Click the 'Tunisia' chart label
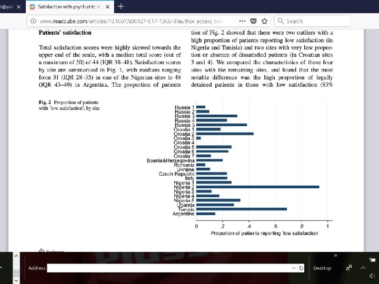This screenshot has height=284, width=379. [186, 209]
